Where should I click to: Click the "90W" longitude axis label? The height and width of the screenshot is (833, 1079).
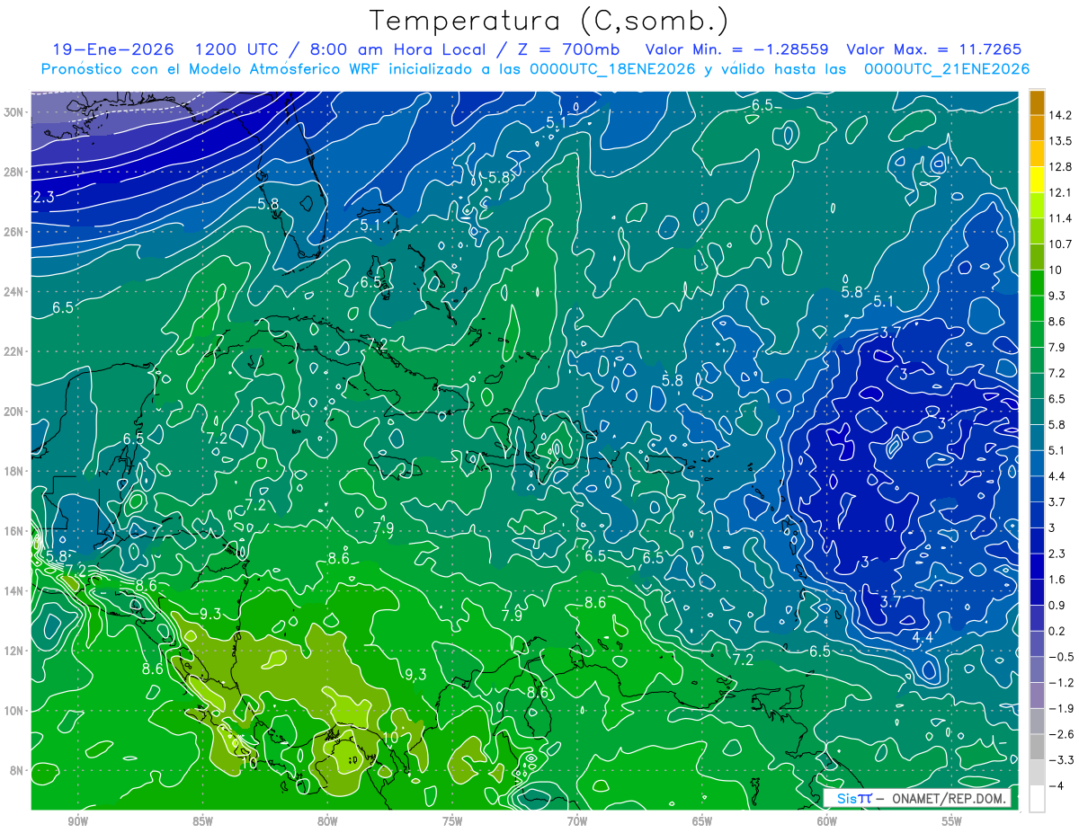[77, 821]
